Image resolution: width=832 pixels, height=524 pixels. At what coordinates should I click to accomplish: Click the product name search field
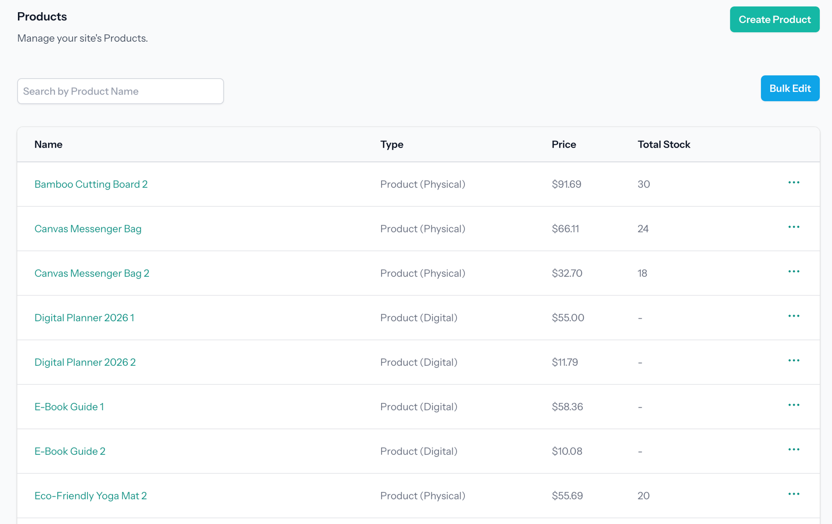[120, 91]
